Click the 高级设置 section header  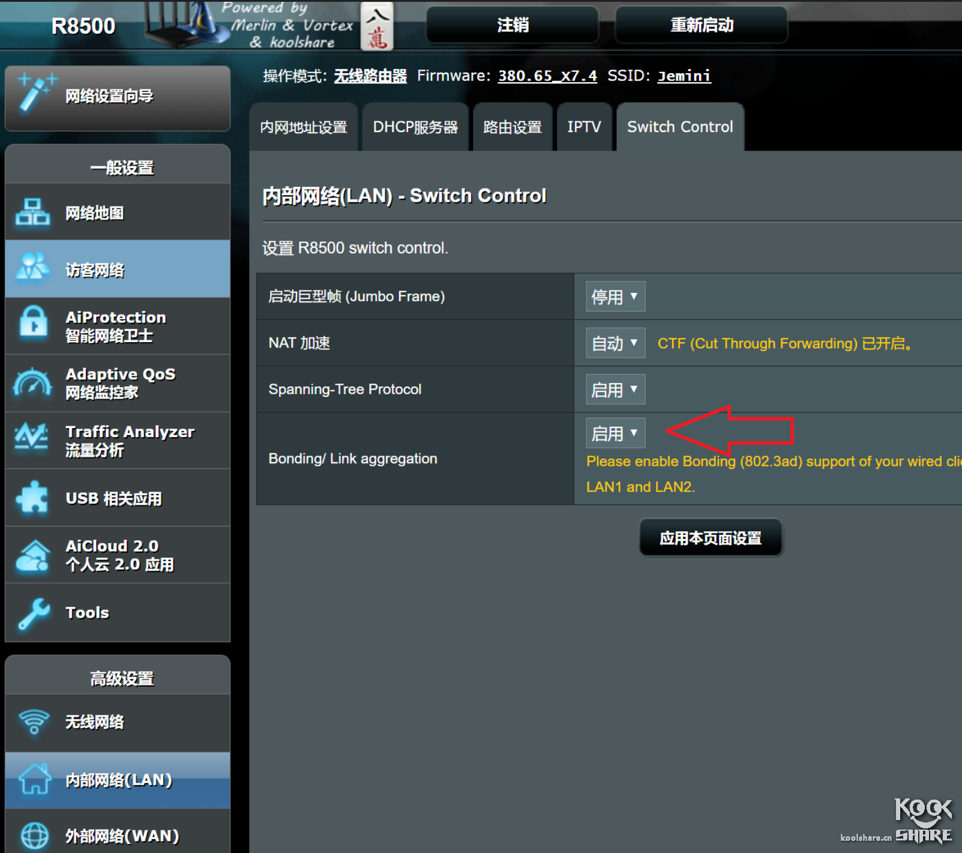[x=122, y=678]
